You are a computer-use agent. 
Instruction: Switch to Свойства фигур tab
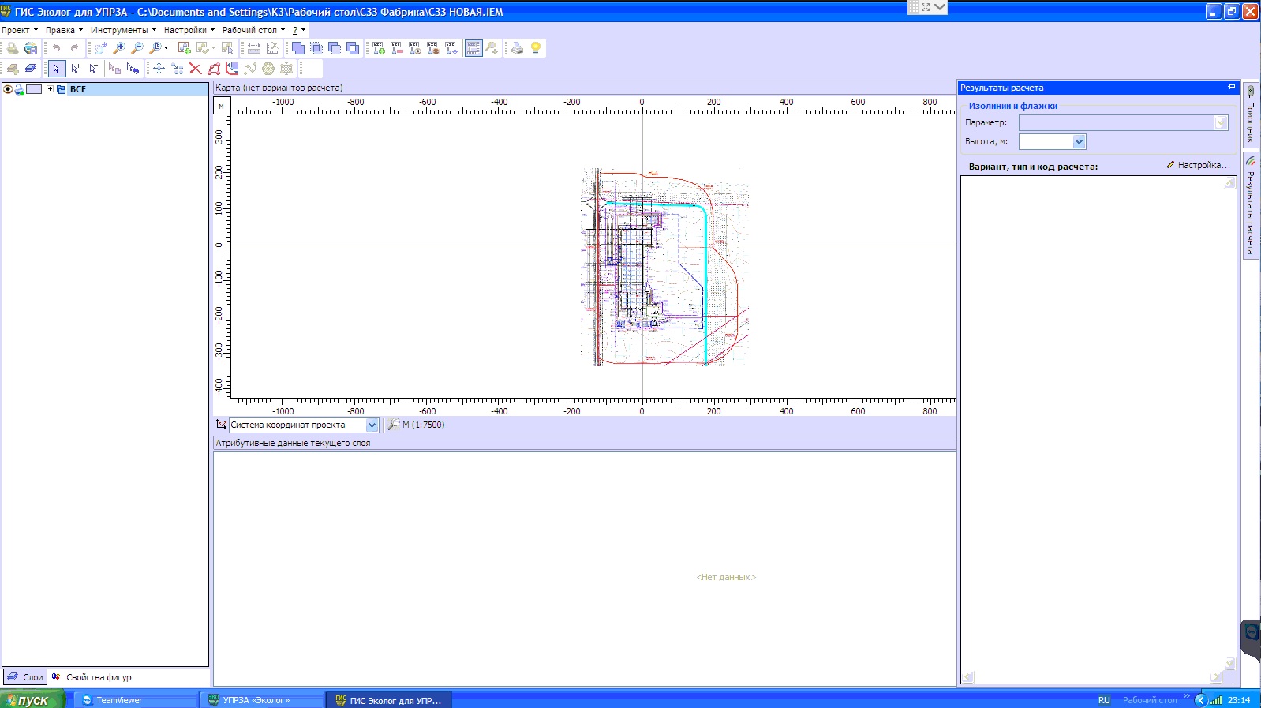(x=98, y=677)
